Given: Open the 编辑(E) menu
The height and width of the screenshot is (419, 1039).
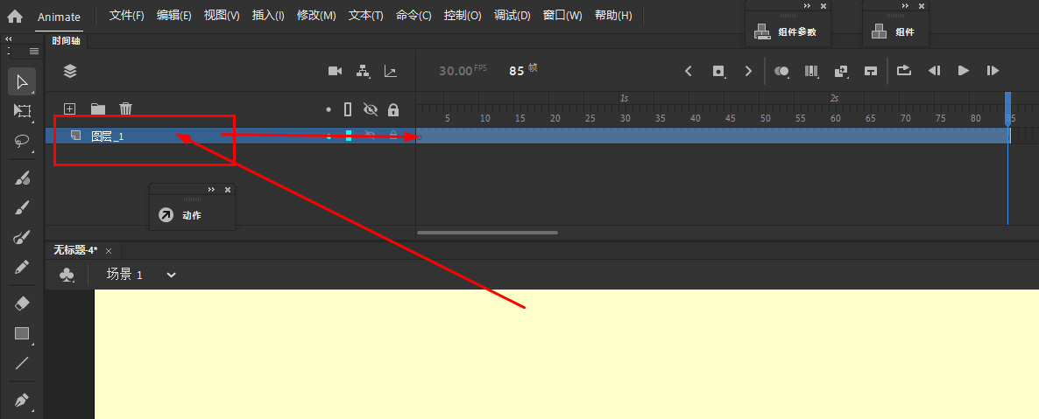Looking at the screenshot, I should 174,16.
